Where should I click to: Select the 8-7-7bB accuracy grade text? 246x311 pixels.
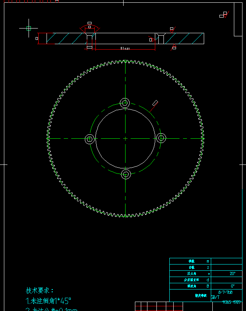(x=225, y=292)
